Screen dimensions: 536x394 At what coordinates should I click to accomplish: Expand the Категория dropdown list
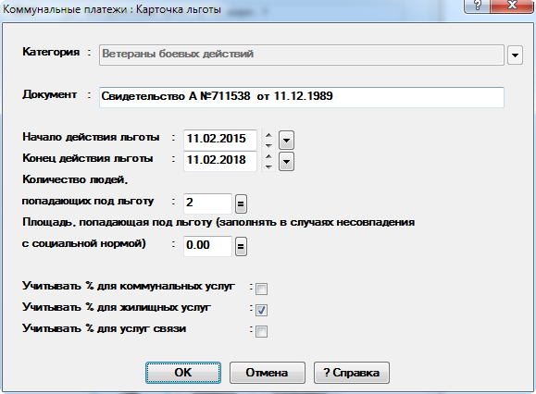(515, 55)
